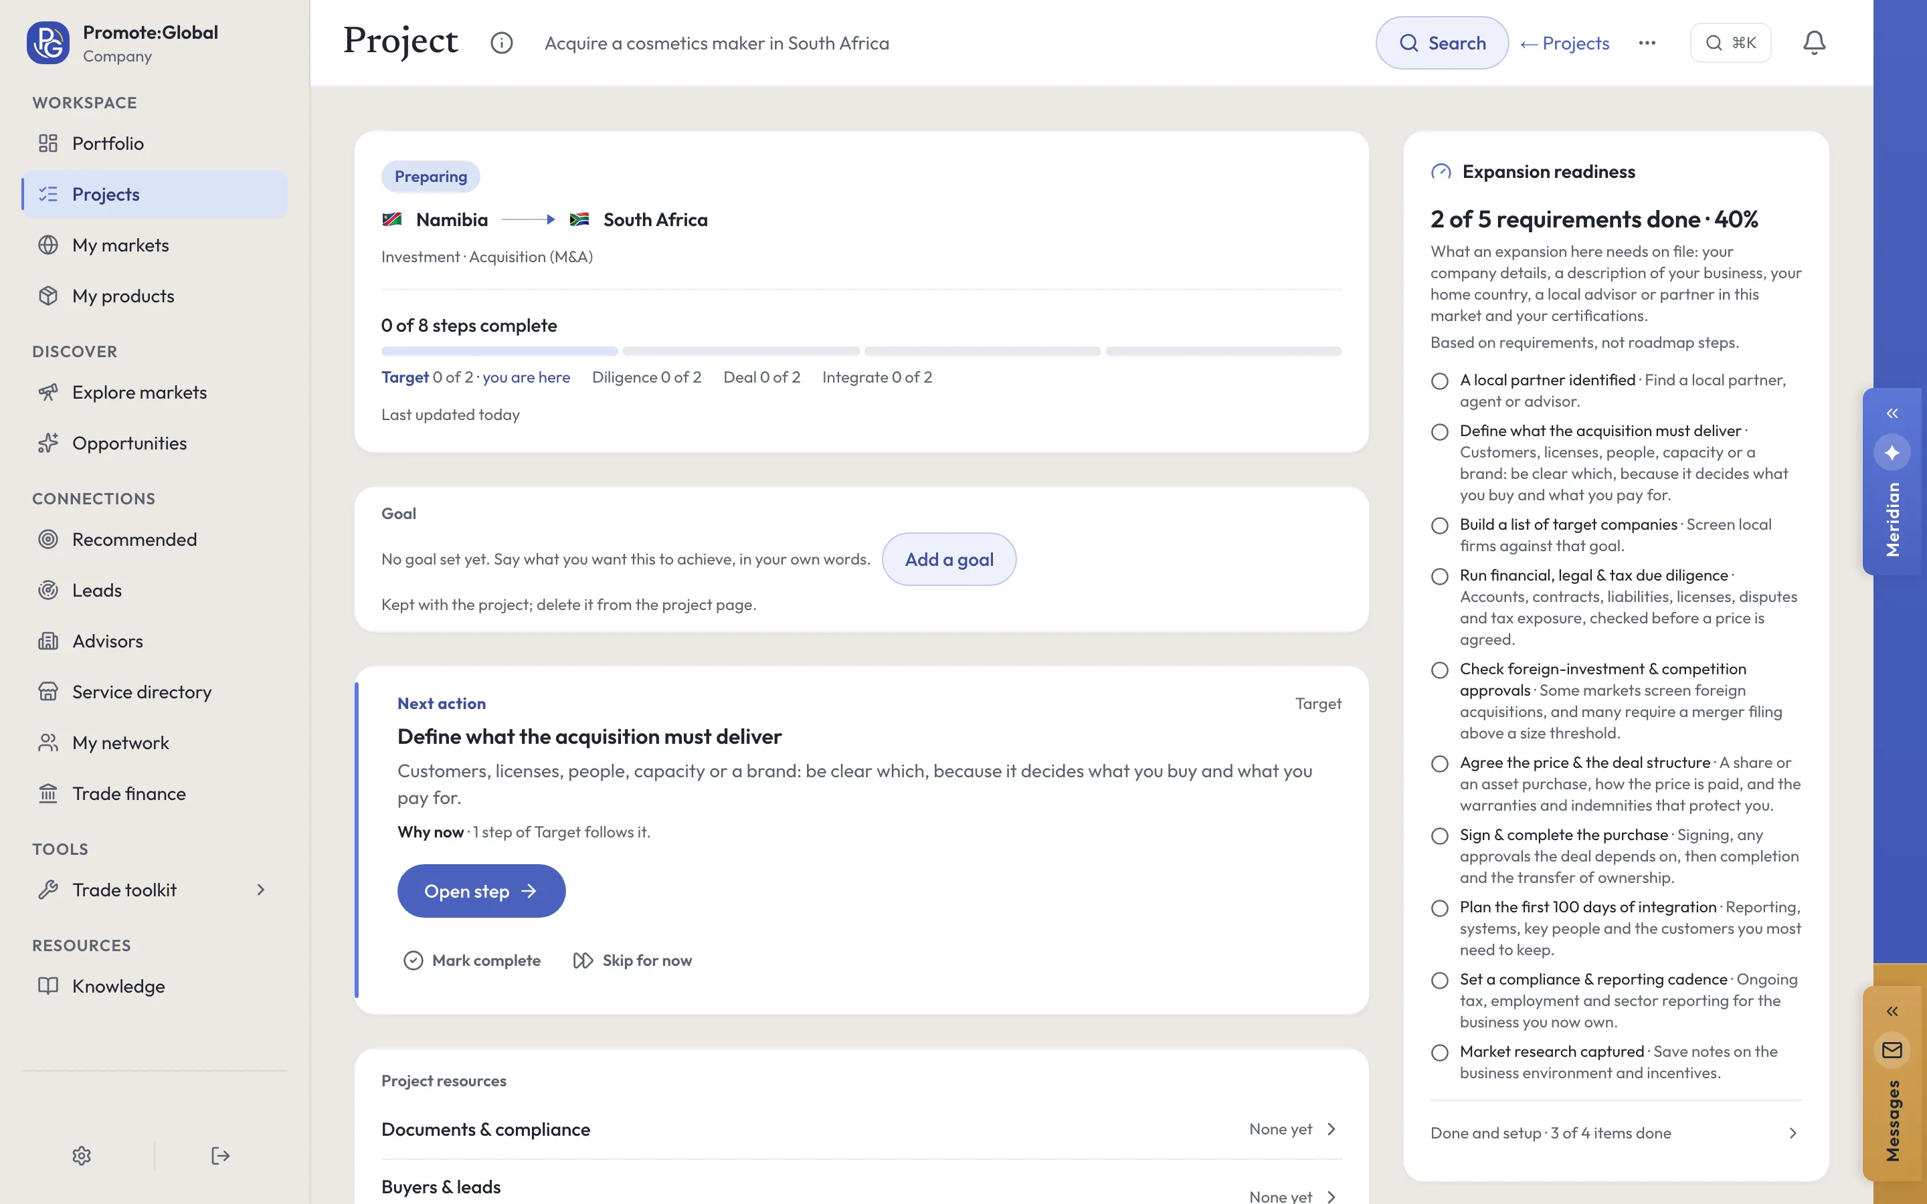Click the Expansion readiness gauge icon
Image resolution: width=1927 pixels, height=1204 pixels.
tap(1441, 172)
